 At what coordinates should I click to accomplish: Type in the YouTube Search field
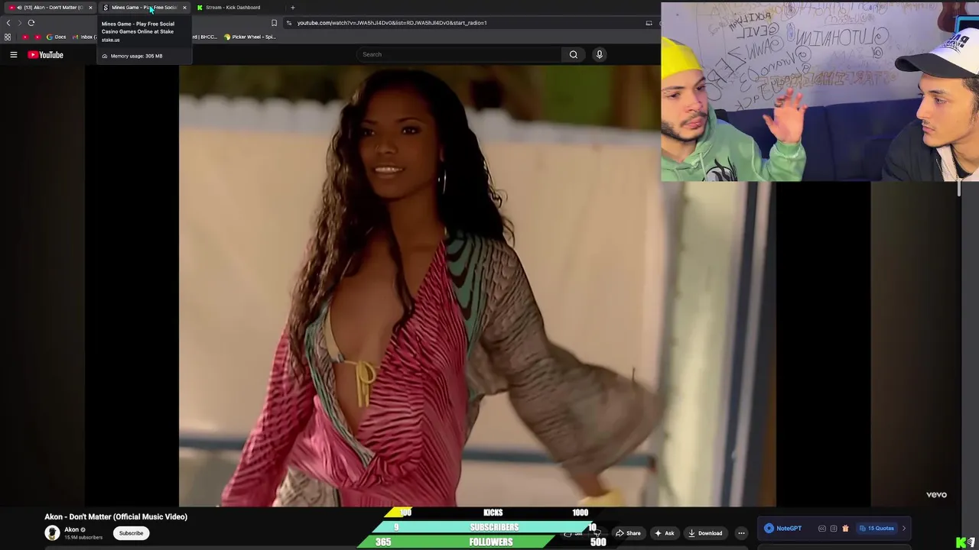(459, 54)
